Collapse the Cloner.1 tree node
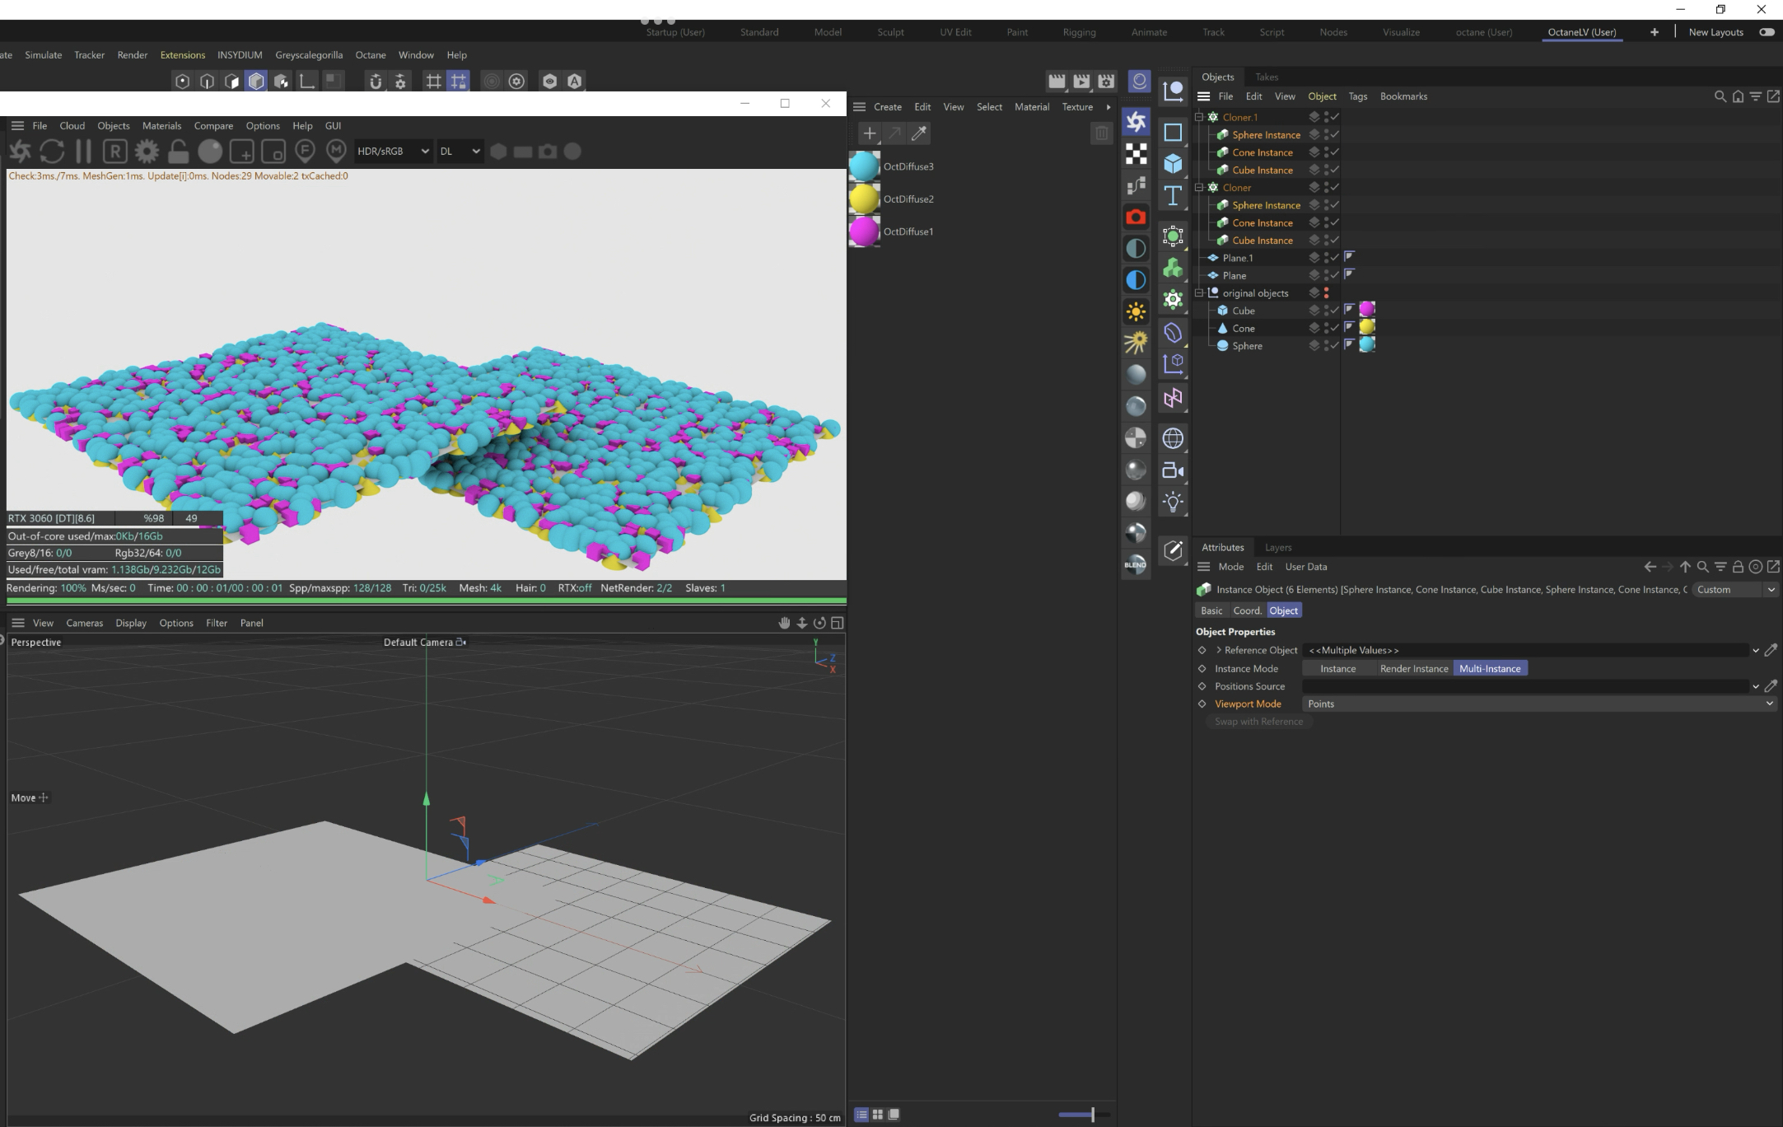The width and height of the screenshot is (1783, 1127). [x=1199, y=117]
